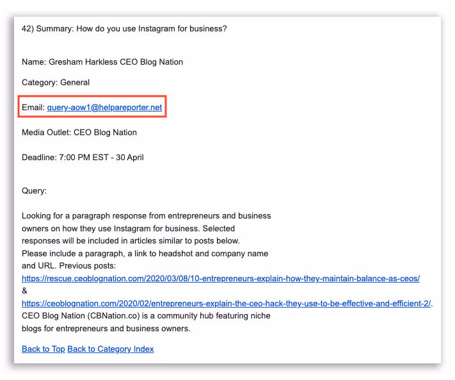The width and height of the screenshot is (455, 380).
Task: Select the 'Media Outlet: CEO Blog Nation' line
Action: coord(79,133)
